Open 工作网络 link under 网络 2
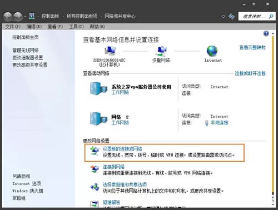278x210 pixels. pos(120,122)
